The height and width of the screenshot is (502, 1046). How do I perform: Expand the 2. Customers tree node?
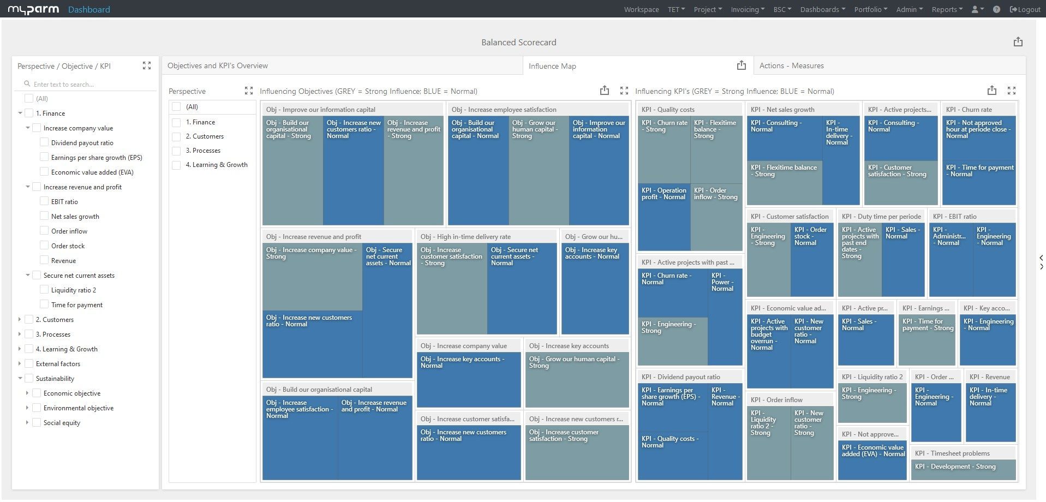tap(20, 319)
